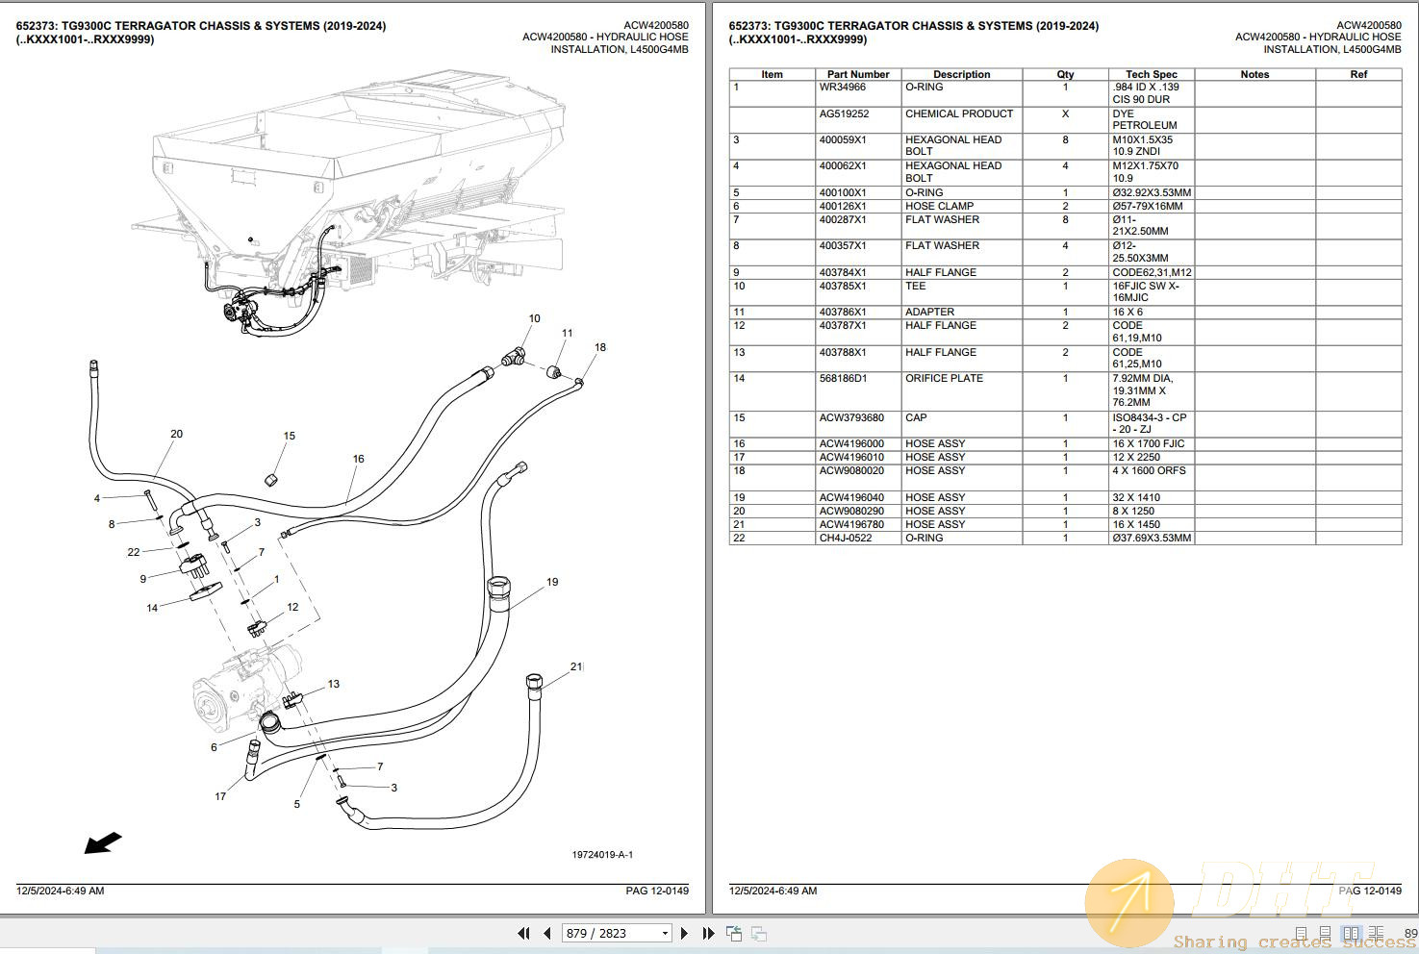Click the Qty column header

click(x=1065, y=74)
